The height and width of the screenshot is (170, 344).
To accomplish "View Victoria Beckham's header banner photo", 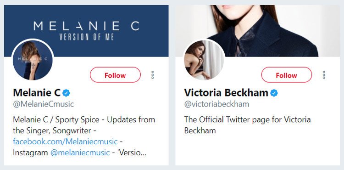I will pos(258,31).
